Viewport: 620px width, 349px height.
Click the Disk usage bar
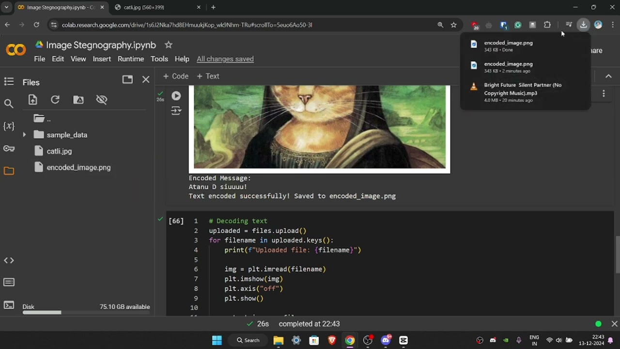tap(86, 312)
